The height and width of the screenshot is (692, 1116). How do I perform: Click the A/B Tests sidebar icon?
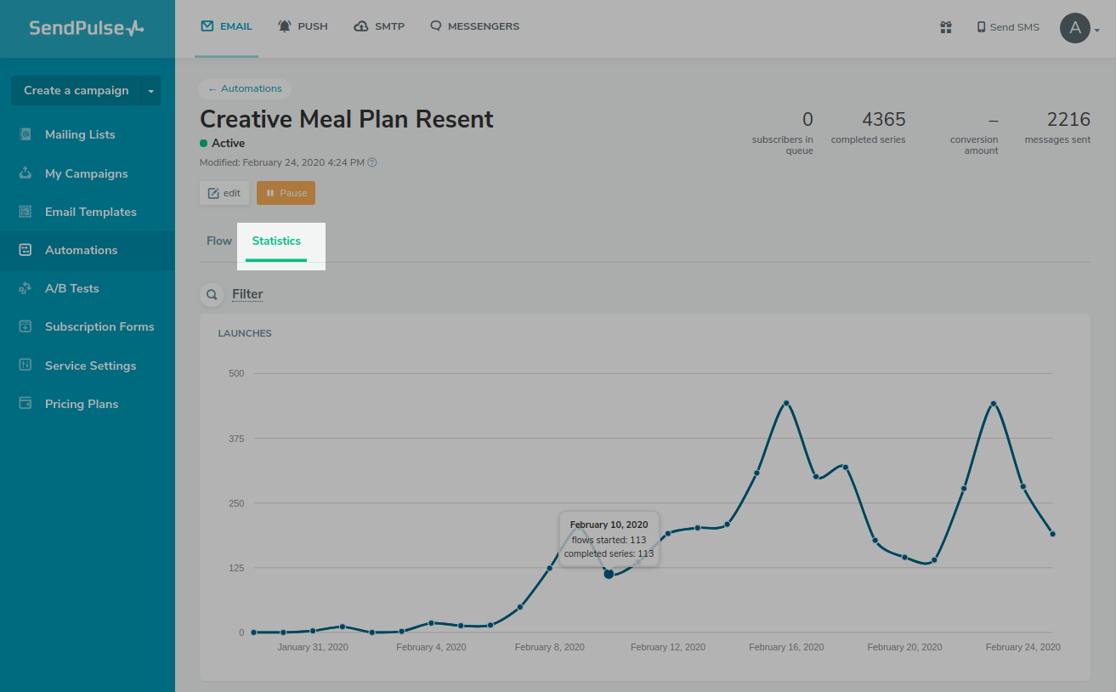click(25, 288)
